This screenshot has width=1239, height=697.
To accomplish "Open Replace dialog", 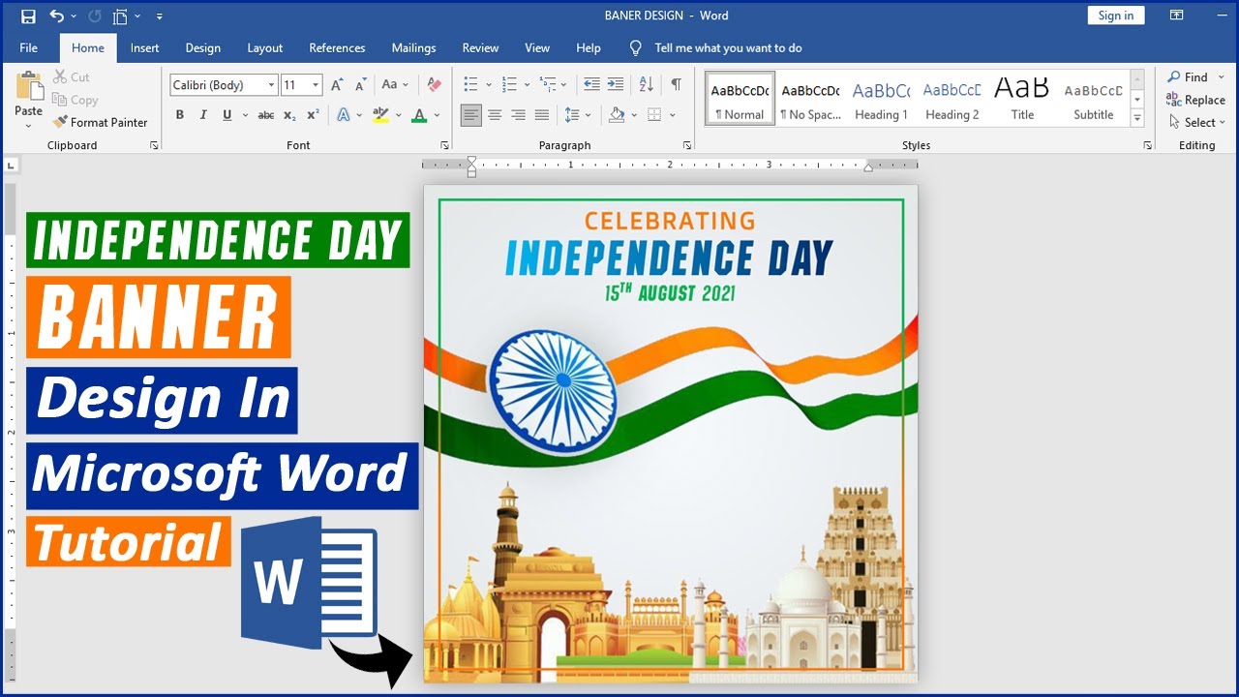I will 1195,100.
